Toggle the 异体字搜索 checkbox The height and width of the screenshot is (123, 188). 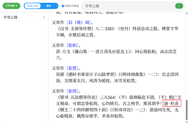(63, 6)
